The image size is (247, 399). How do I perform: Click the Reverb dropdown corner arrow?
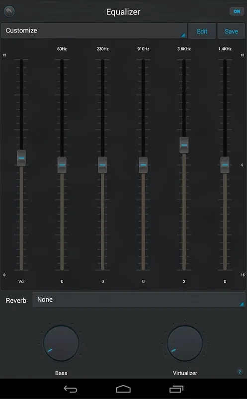[x=242, y=304]
